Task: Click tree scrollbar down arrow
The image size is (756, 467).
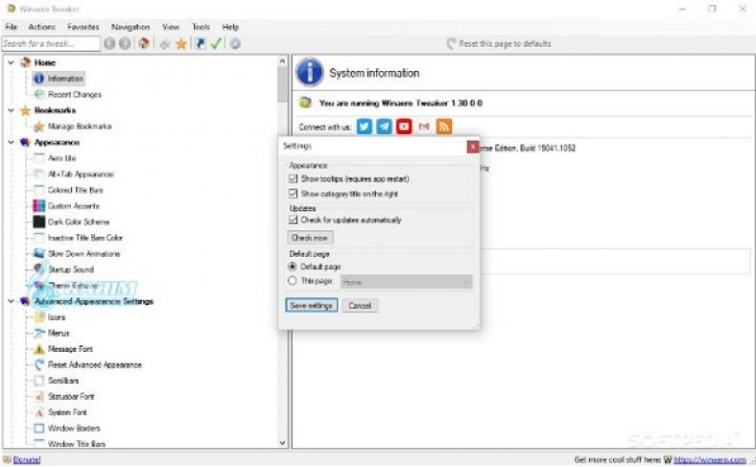Action: coord(282,442)
